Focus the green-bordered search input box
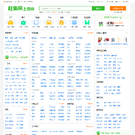 coord(66,8)
